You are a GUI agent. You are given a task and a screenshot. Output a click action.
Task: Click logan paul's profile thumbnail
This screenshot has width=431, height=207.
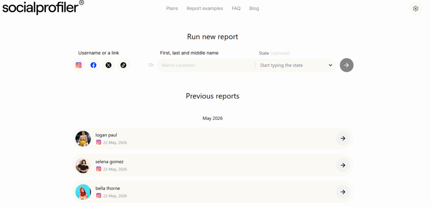coord(83,138)
